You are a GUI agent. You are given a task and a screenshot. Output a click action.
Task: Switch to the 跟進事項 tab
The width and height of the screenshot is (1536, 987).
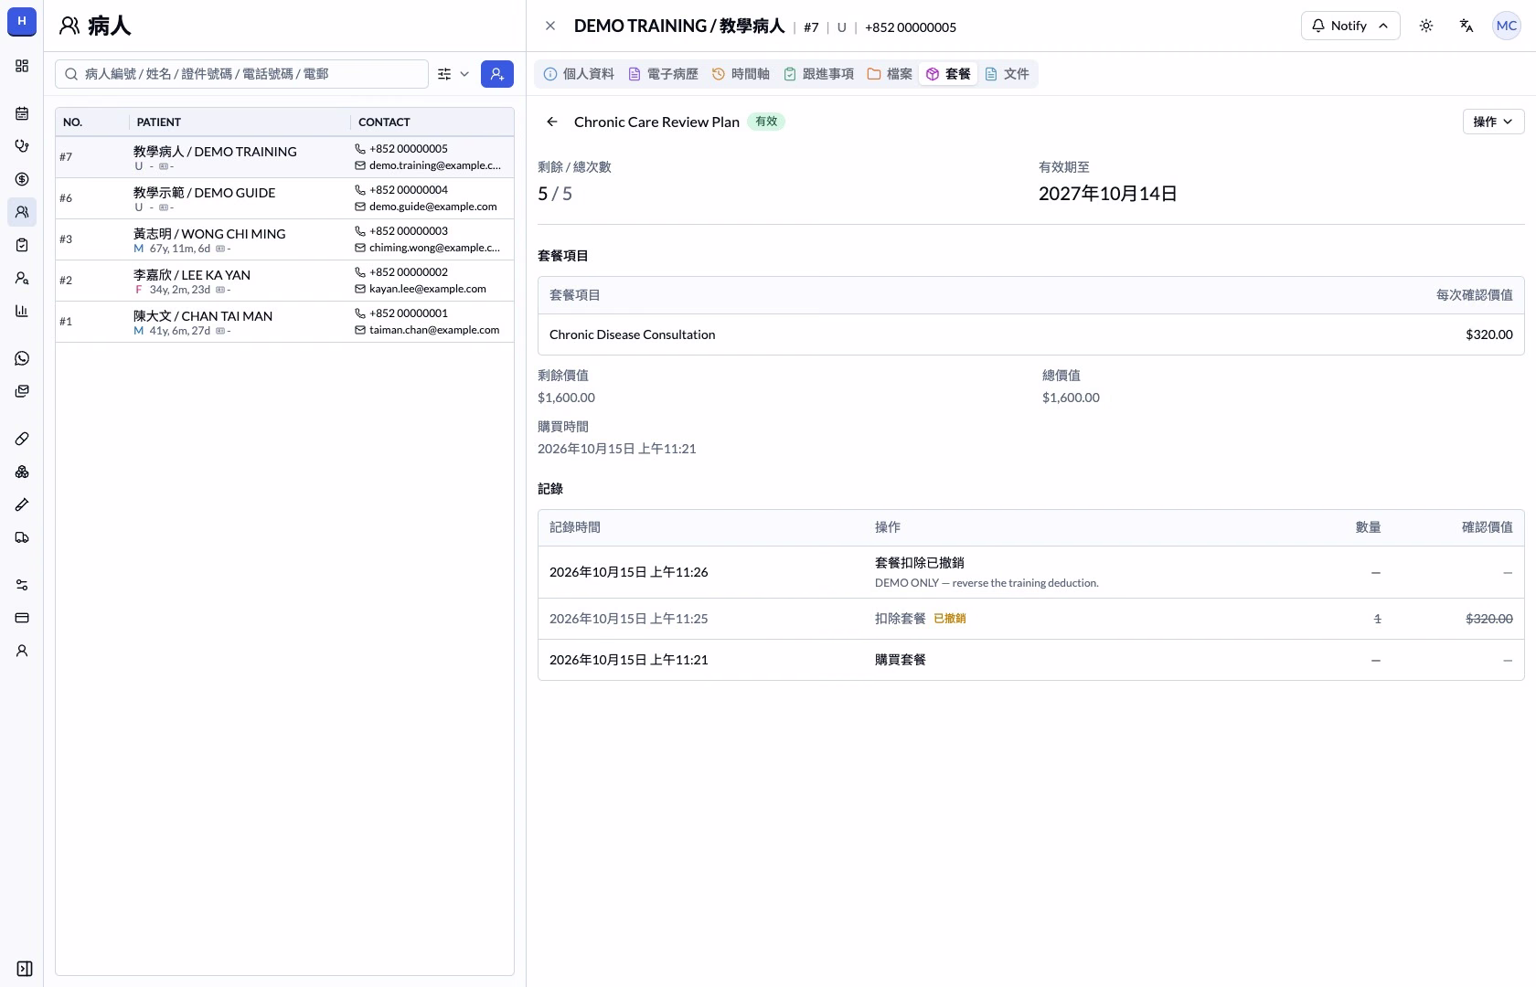[x=819, y=74]
